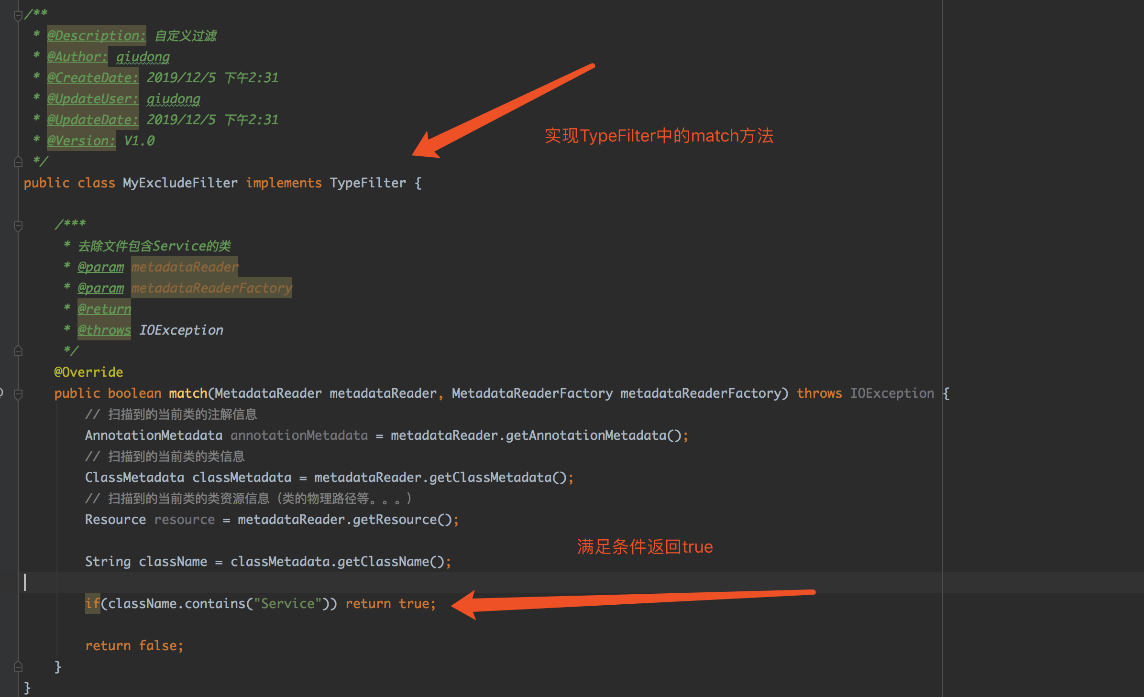1144x697 pixels.
Task: Click the IOException in throws clause
Action: pos(891,393)
